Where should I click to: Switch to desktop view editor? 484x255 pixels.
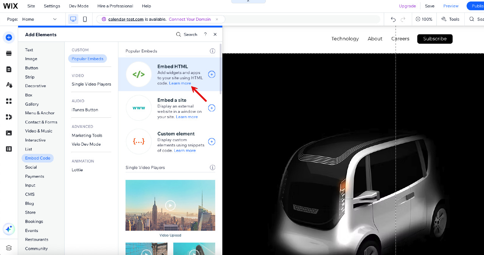tap(73, 19)
